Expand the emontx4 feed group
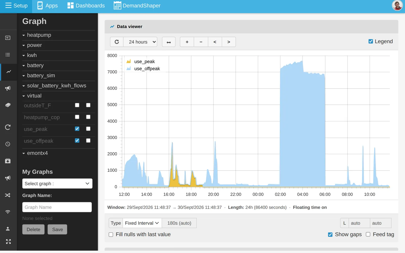The image size is (405, 253). click(x=58, y=153)
